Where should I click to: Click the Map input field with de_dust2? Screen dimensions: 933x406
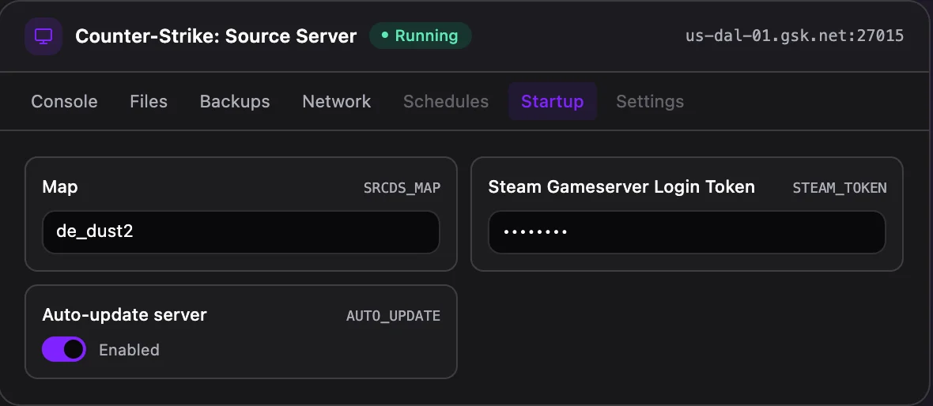coord(241,231)
